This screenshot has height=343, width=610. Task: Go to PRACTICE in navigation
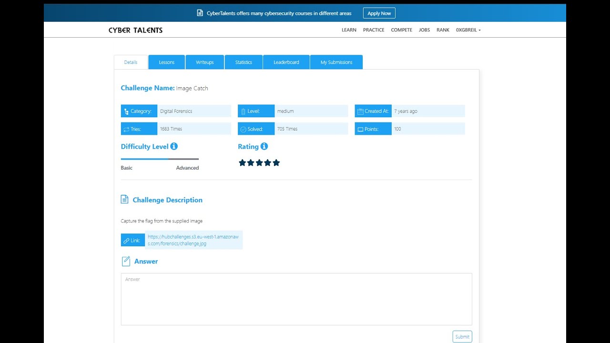point(374,30)
